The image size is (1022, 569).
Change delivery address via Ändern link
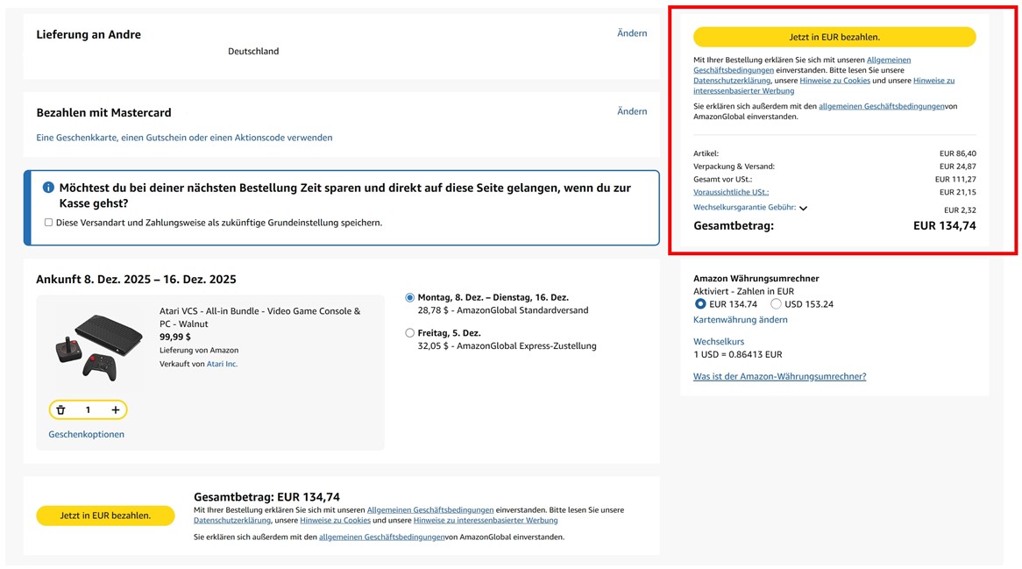(631, 33)
